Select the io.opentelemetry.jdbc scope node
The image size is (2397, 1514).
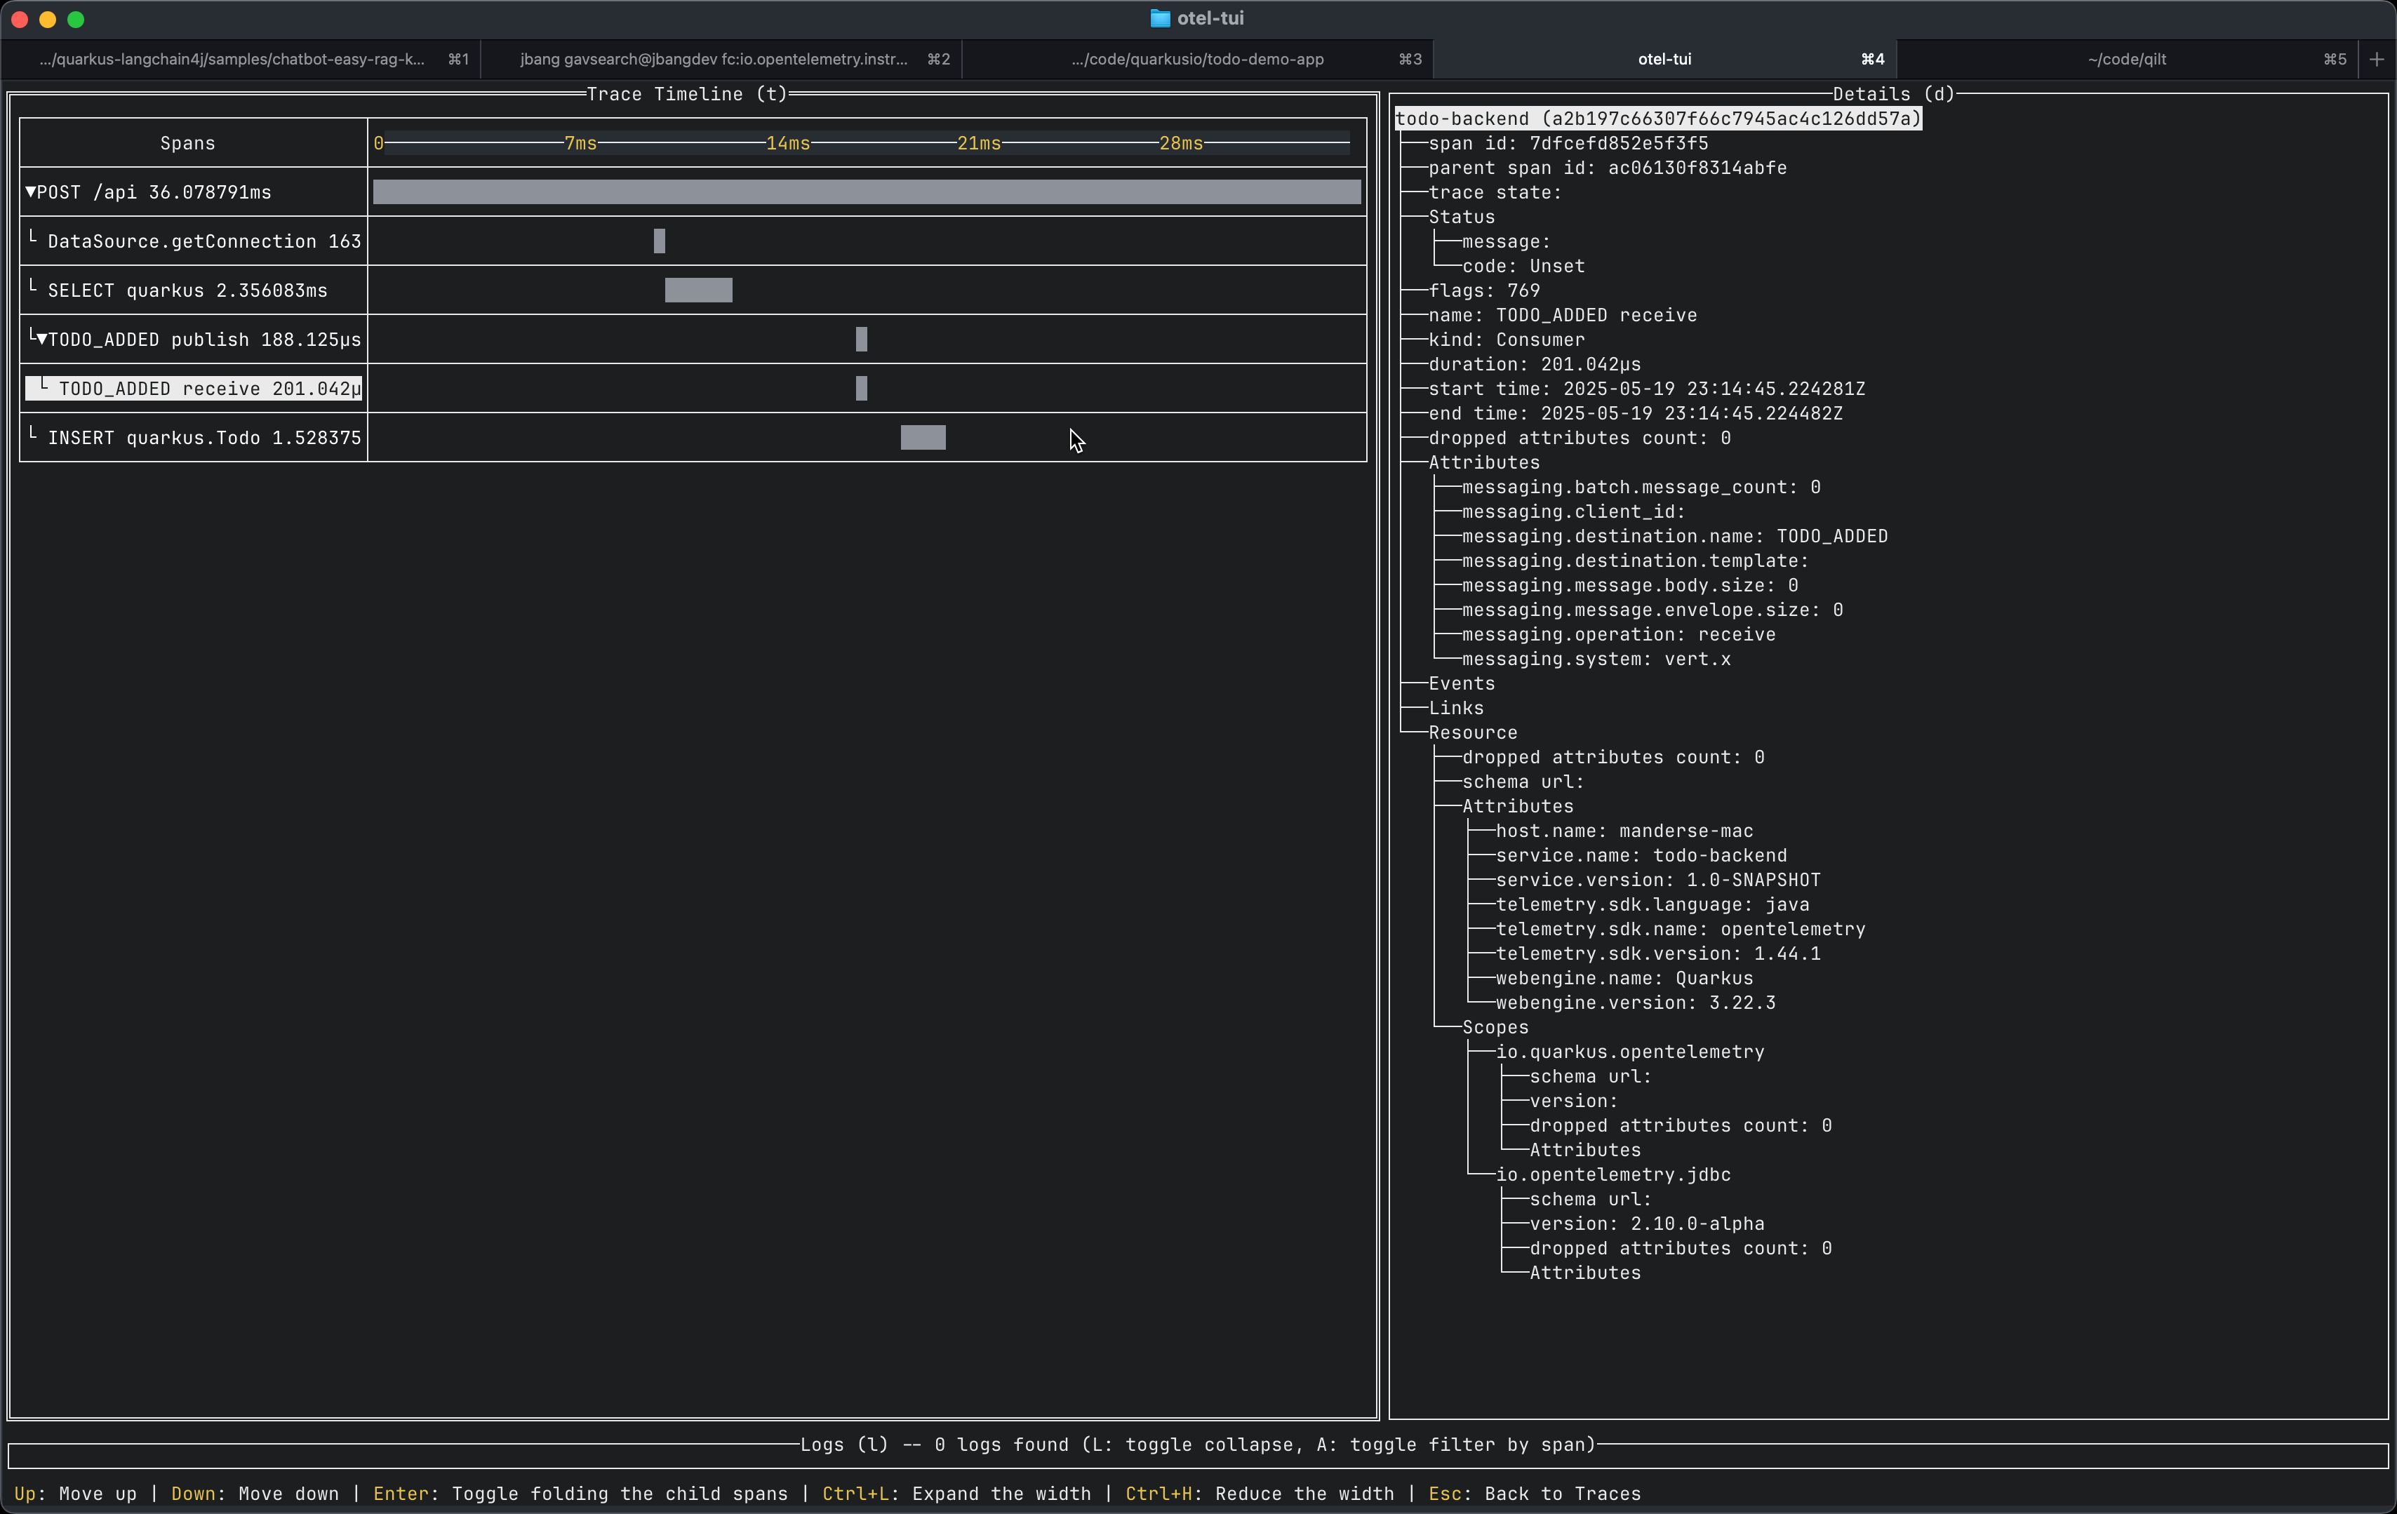(x=1613, y=1174)
